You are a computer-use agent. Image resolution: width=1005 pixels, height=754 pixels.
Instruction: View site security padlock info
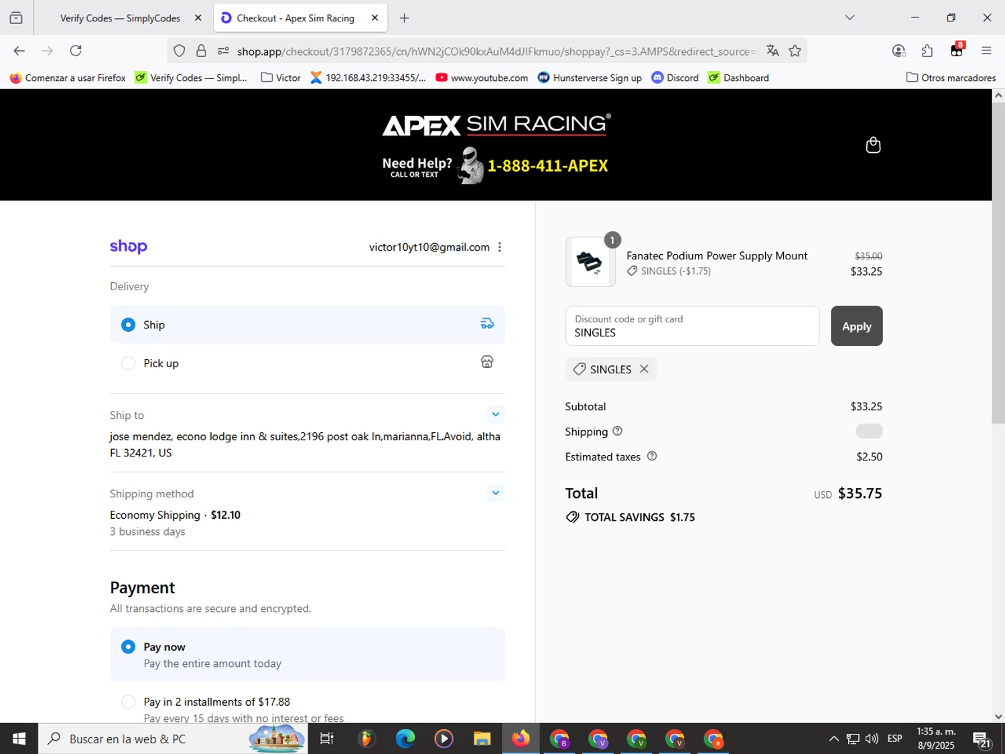[201, 51]
